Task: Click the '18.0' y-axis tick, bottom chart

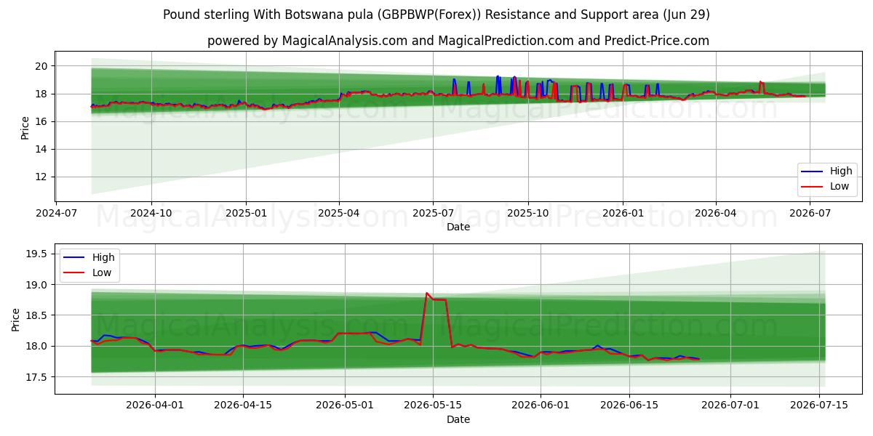Action: coord(38,347)
